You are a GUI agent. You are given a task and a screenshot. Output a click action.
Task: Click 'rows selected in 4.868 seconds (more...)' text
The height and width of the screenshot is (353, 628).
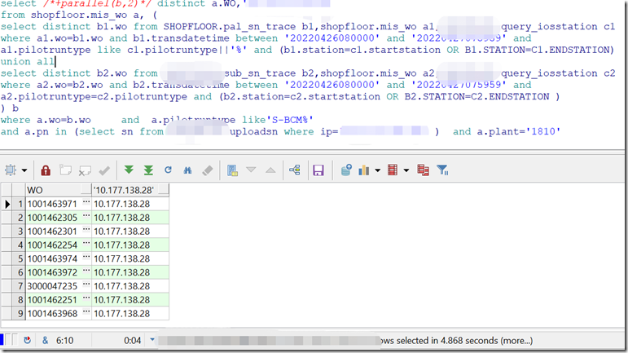(x=455, y=341)
